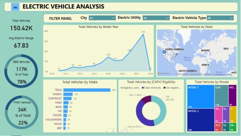
Task: Click the Microsoft Bing logo on map
Action: [x=164, y=74]
